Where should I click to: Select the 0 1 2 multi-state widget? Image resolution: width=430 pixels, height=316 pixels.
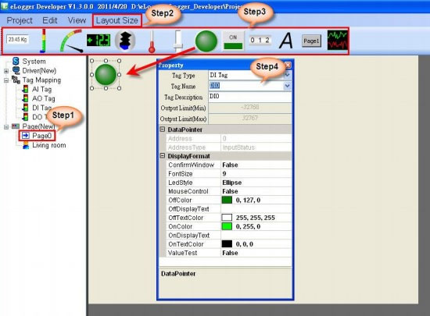pyautogui.click(x=260, y=41)
